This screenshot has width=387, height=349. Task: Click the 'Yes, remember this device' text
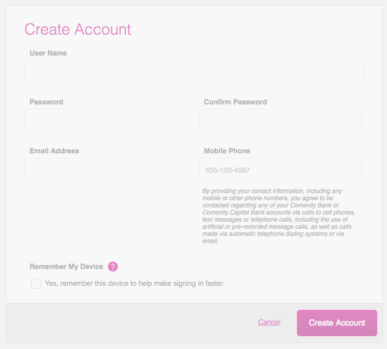coord(135,284)
